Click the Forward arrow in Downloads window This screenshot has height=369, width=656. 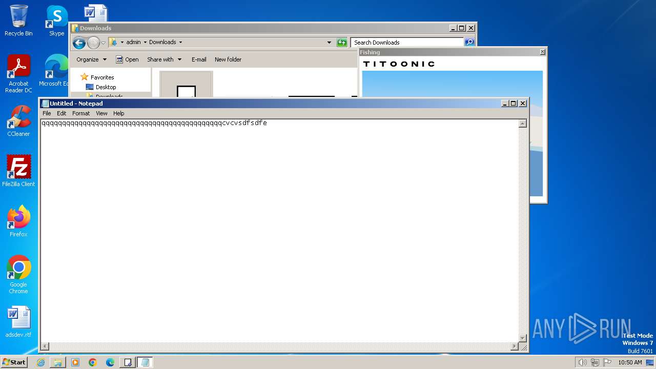point(93,43)
